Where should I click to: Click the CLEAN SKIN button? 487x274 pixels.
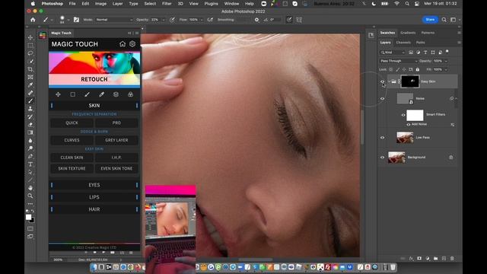tap(72, 158)
